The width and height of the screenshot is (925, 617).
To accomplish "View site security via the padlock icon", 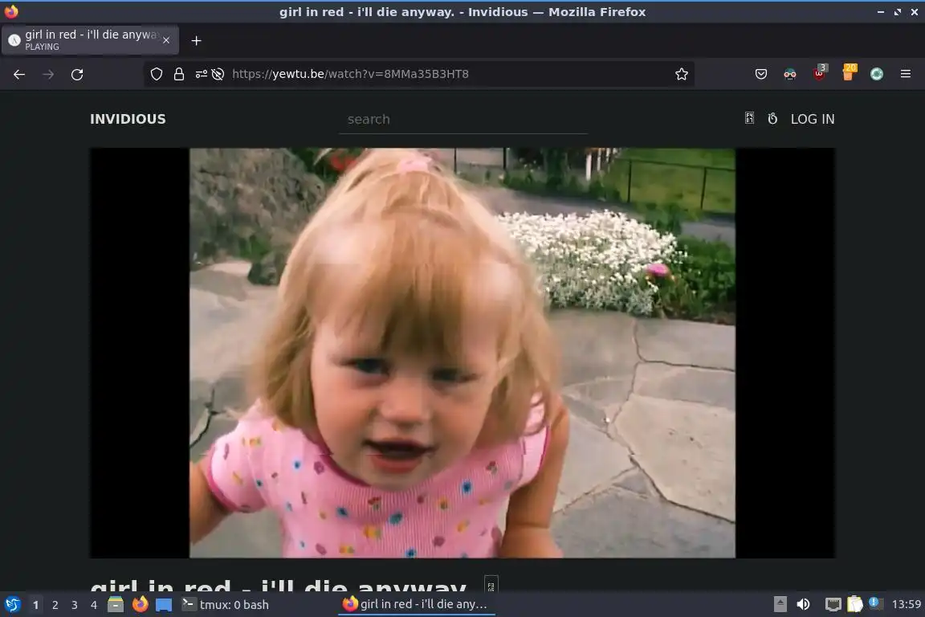I will click(179, 74).
